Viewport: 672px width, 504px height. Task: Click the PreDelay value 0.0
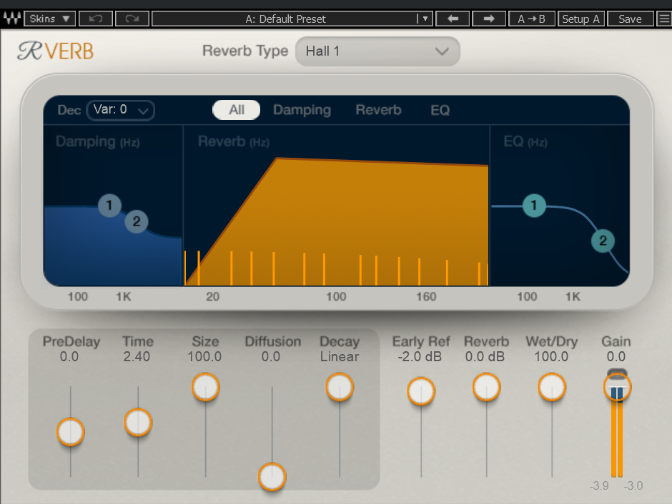(x=69, y=356)
